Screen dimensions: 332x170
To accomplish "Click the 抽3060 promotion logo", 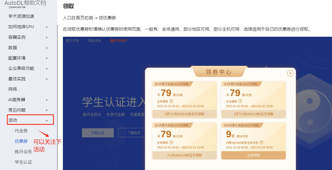I will tap(118, 41).
